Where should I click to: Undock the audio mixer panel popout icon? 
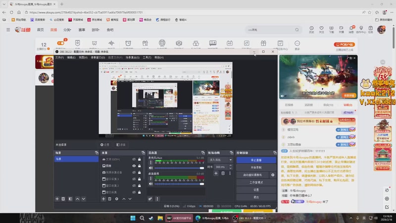[x=203, y=153]
